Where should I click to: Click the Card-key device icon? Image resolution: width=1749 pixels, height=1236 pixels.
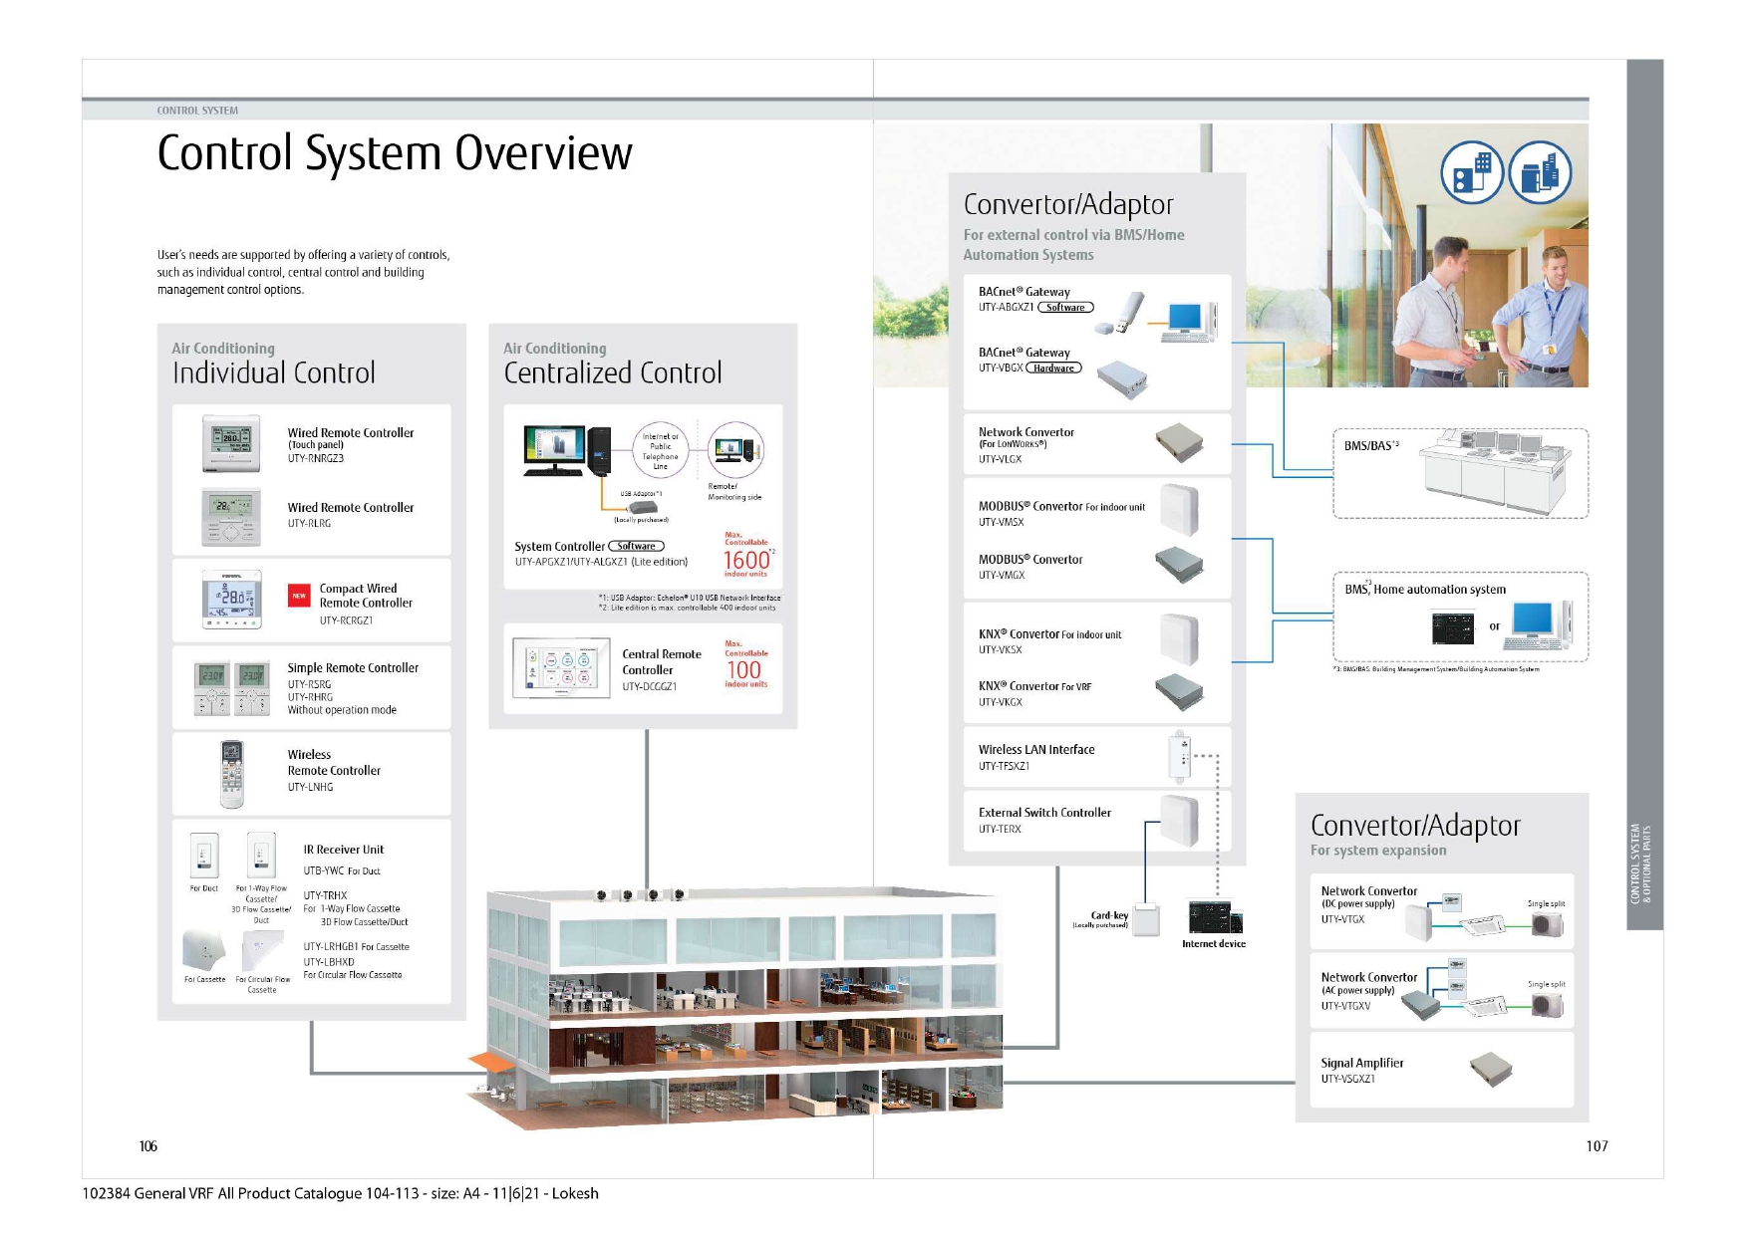(1147, 920)
